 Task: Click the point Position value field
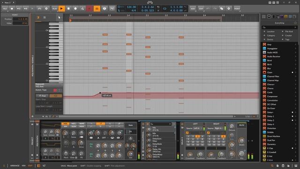pos(21,19)
